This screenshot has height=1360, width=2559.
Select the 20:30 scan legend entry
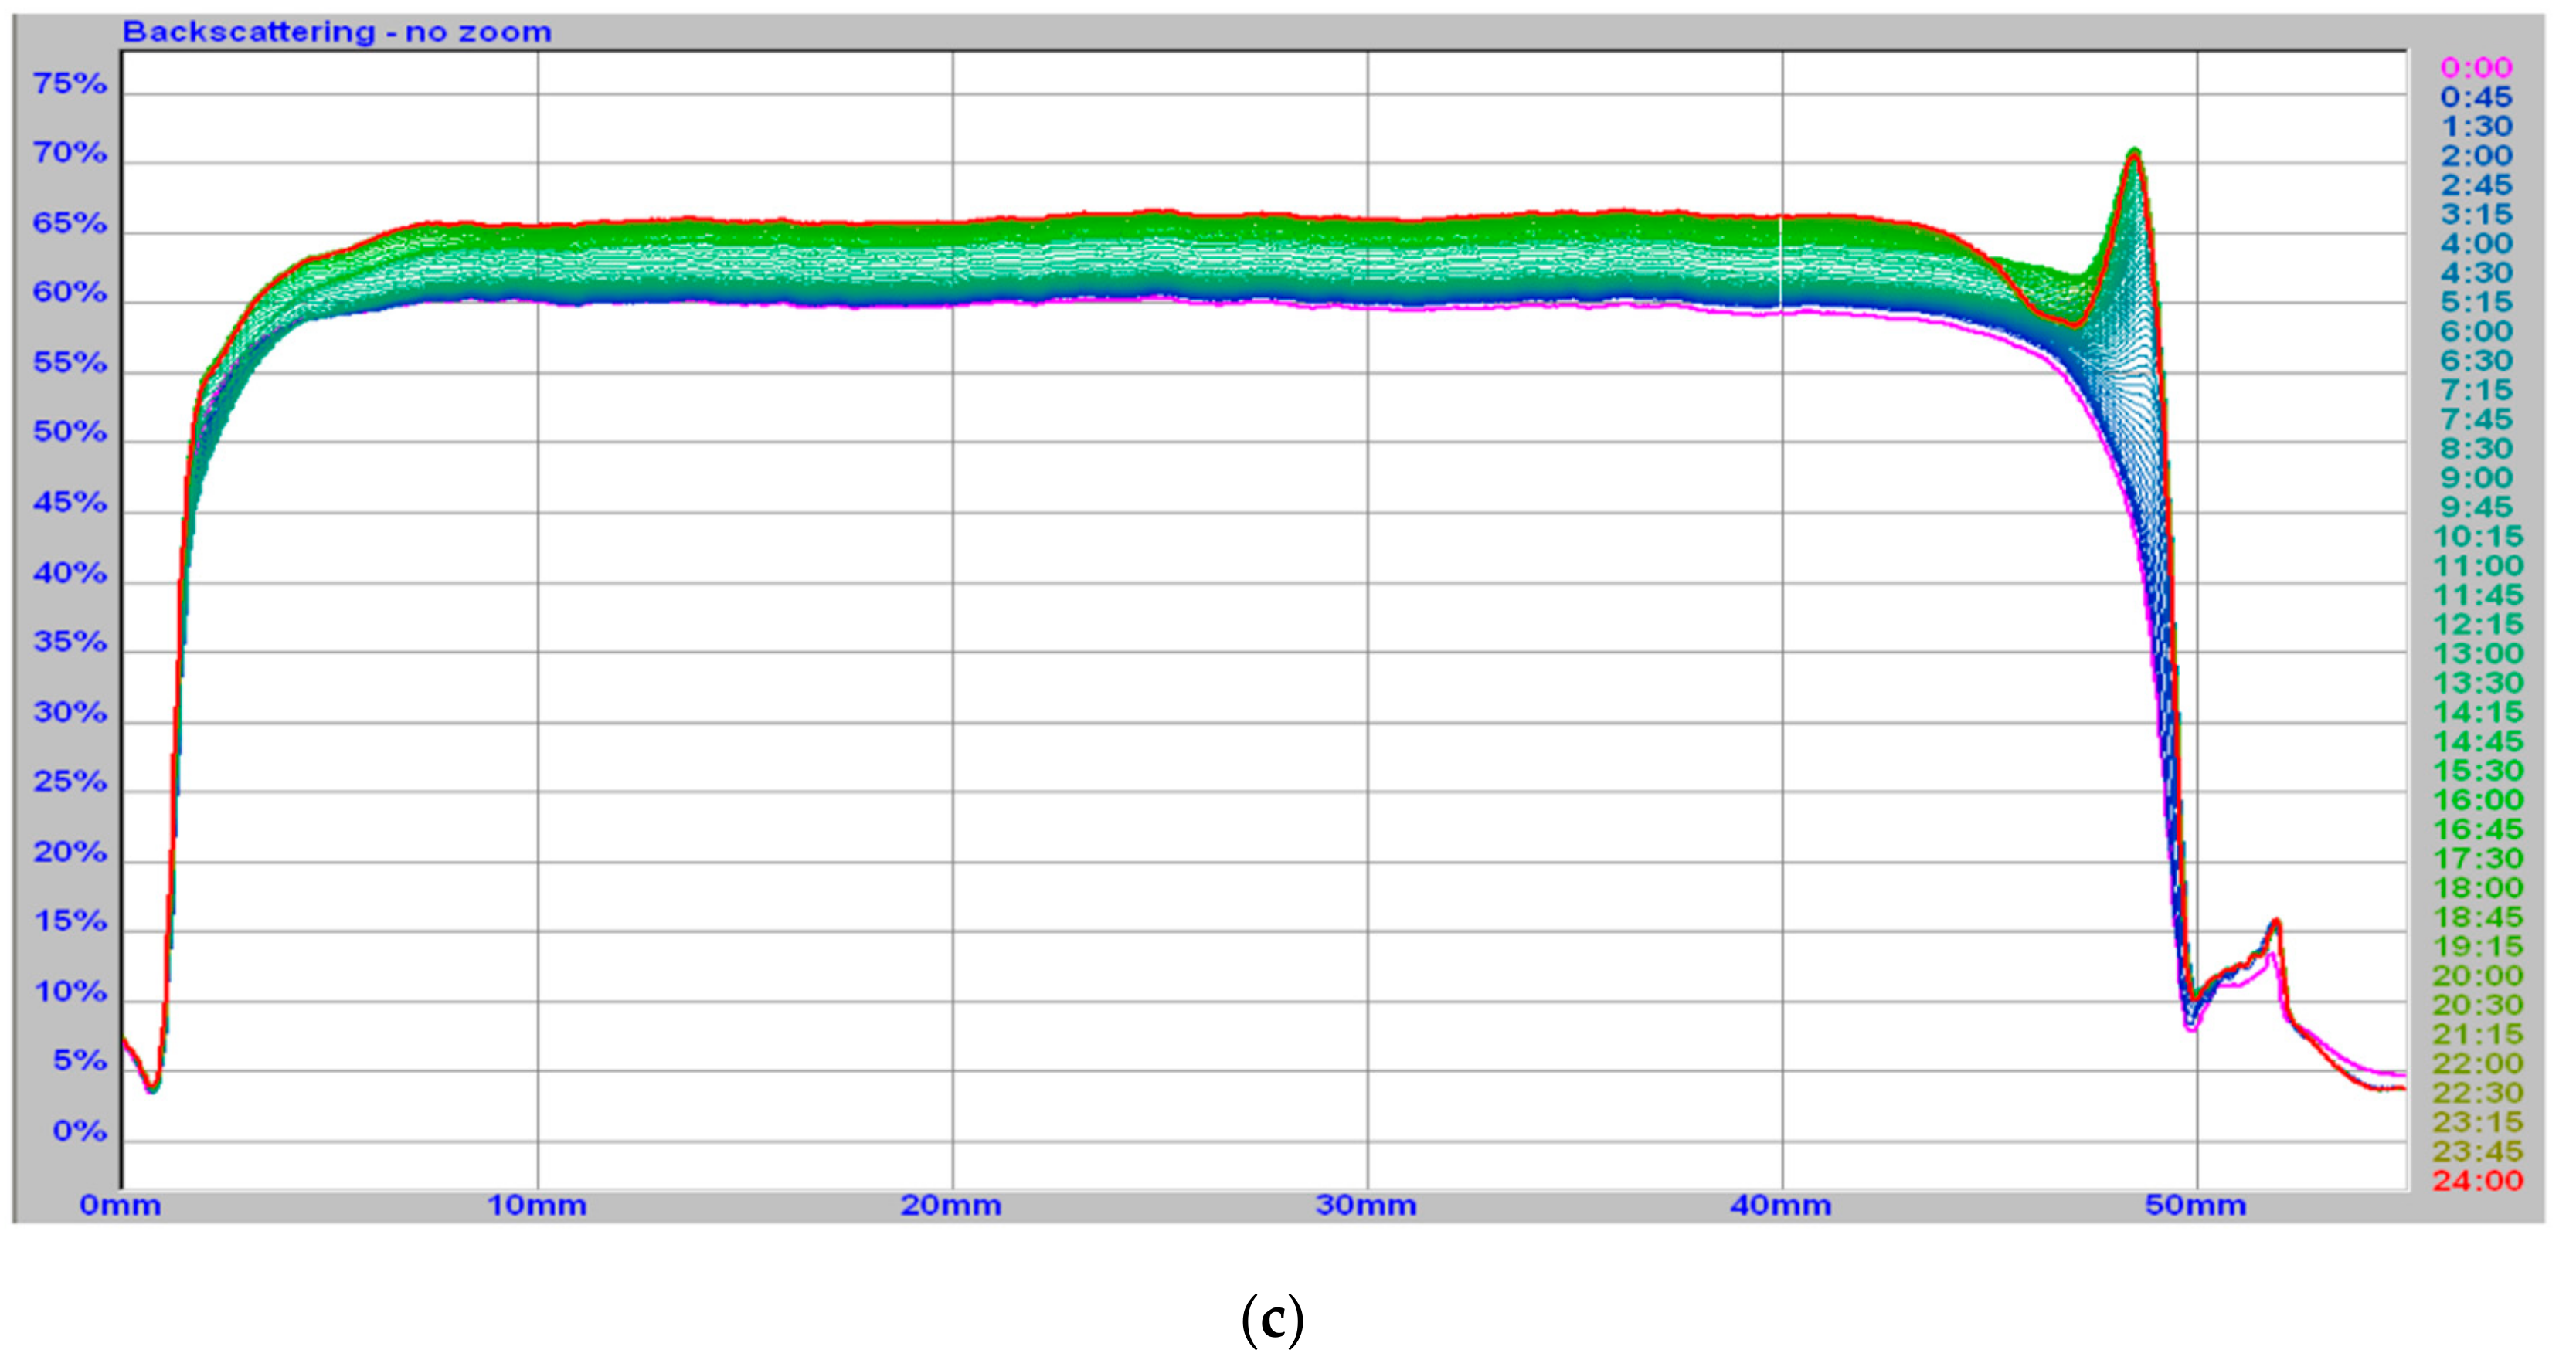click(x=2478, y=1006)
